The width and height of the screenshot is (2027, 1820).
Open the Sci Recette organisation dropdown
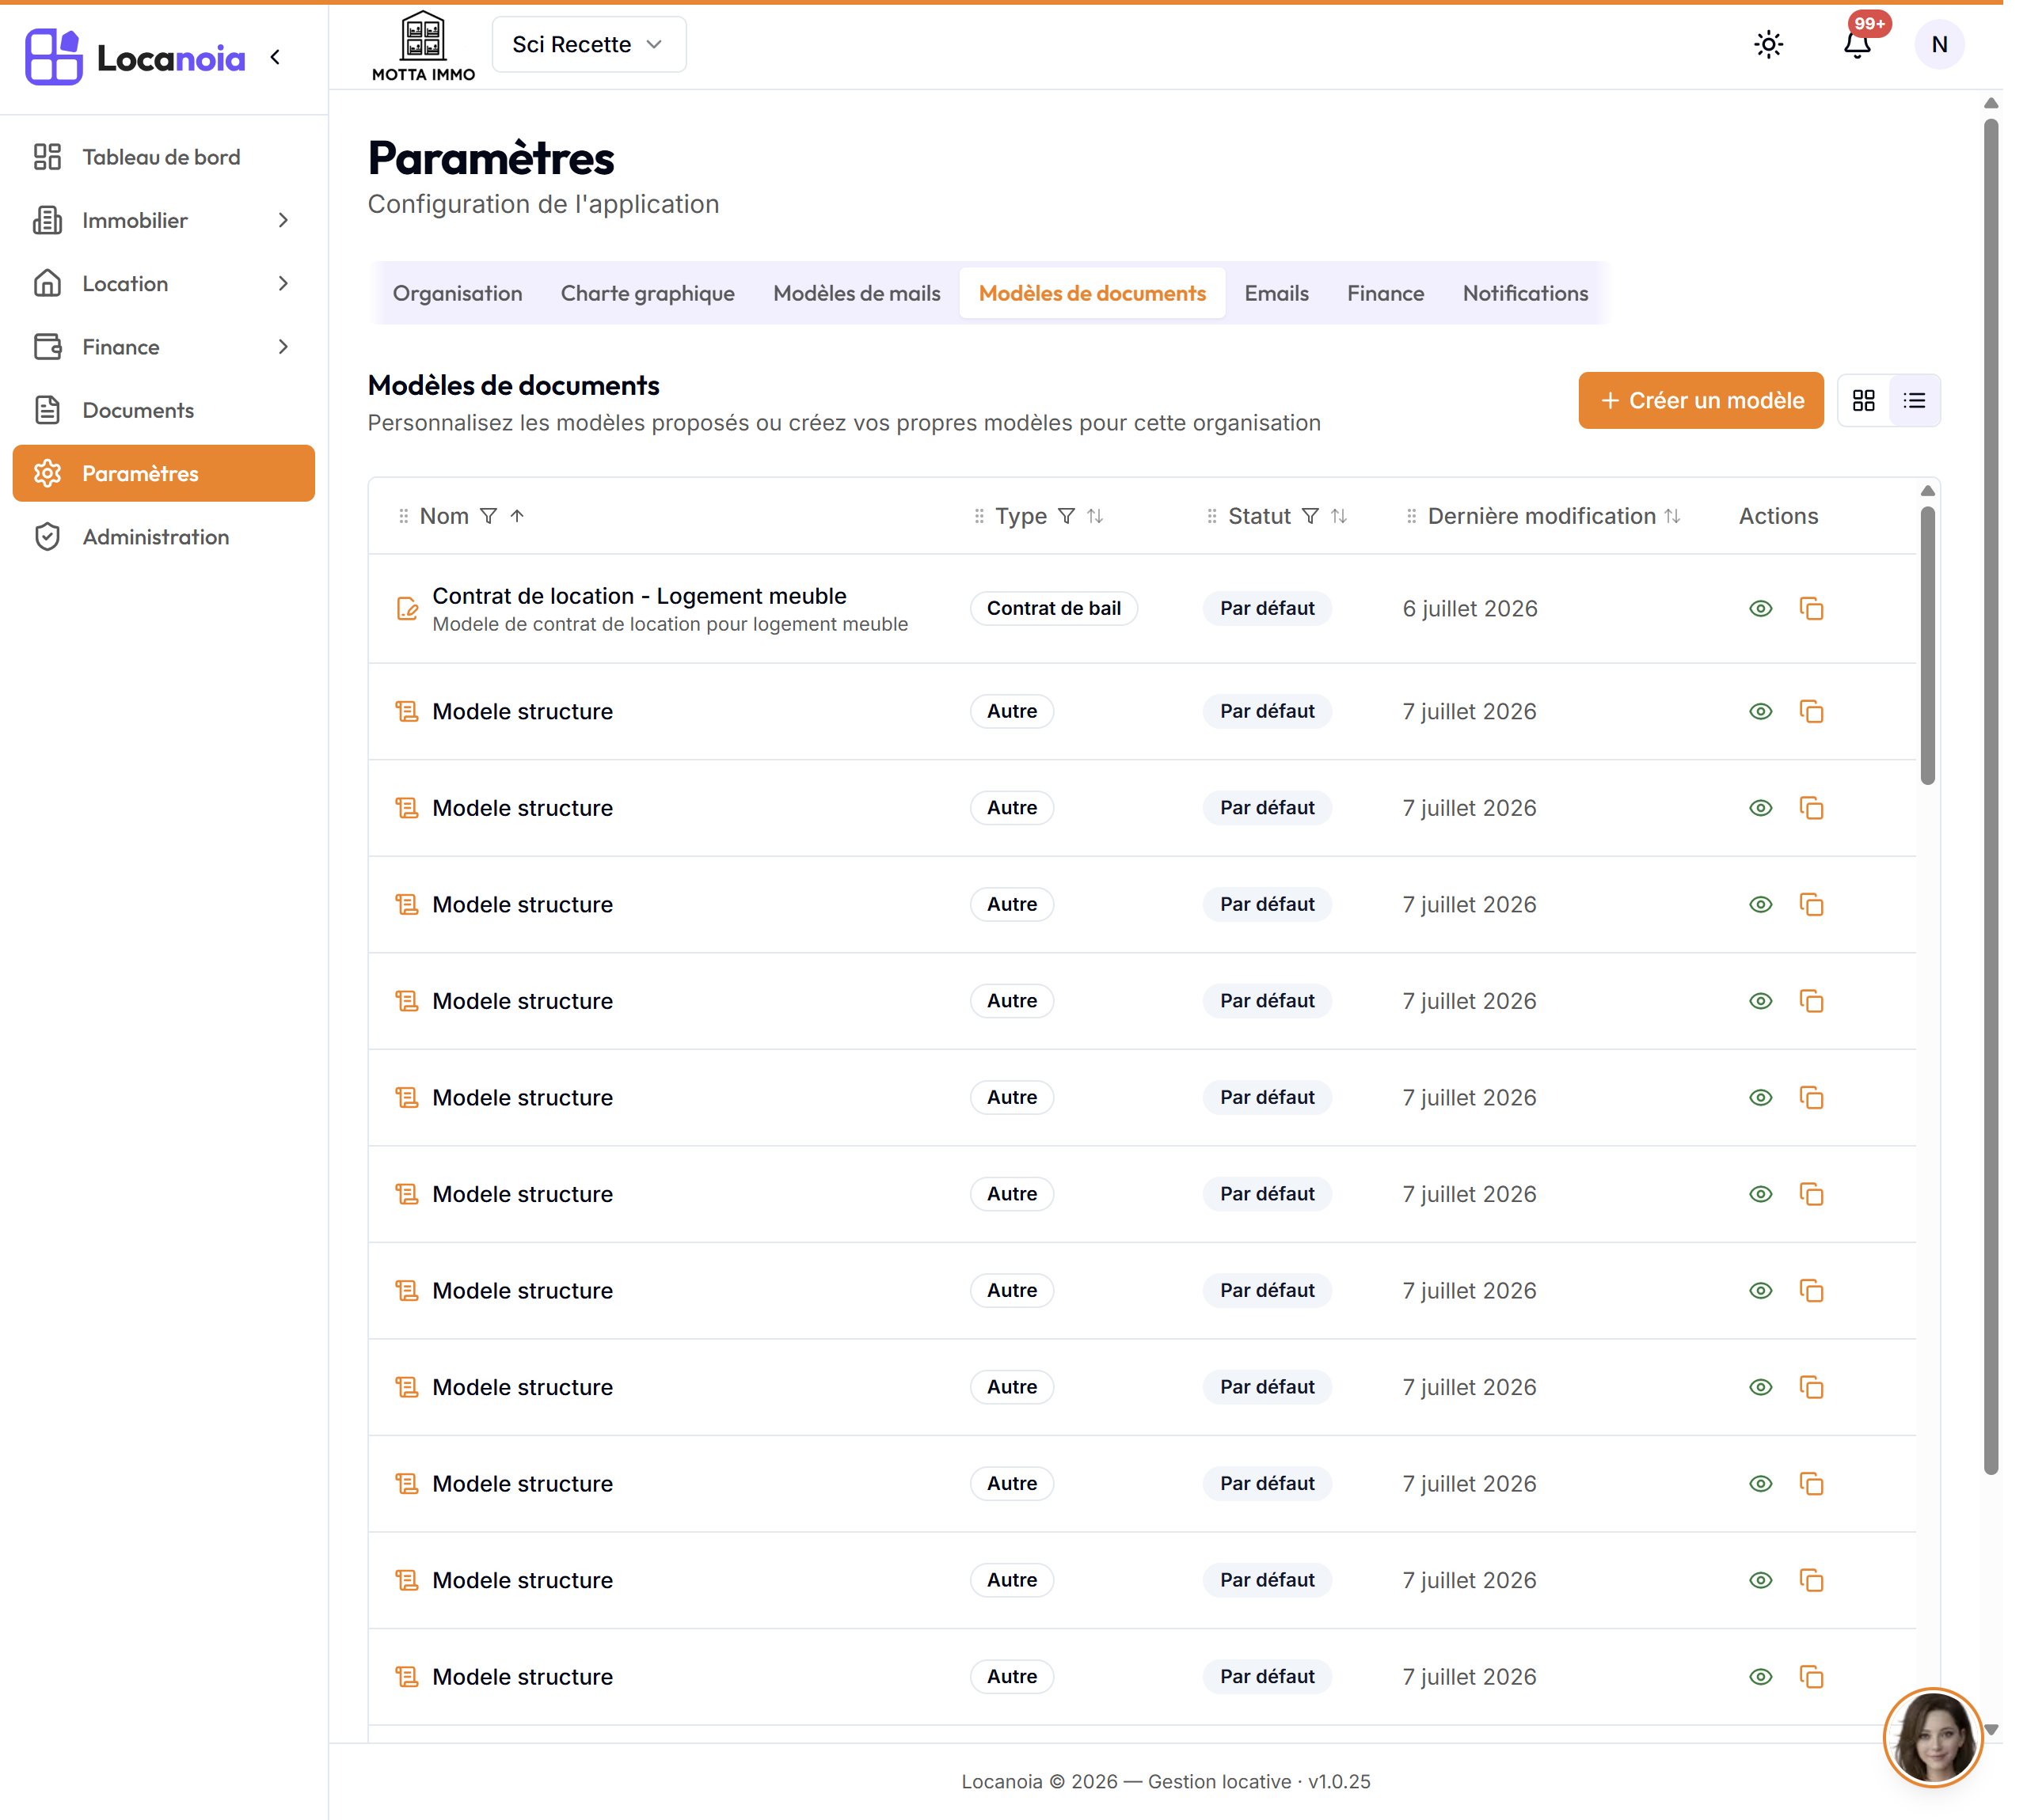pyautogui.click(x=588, y=44)
